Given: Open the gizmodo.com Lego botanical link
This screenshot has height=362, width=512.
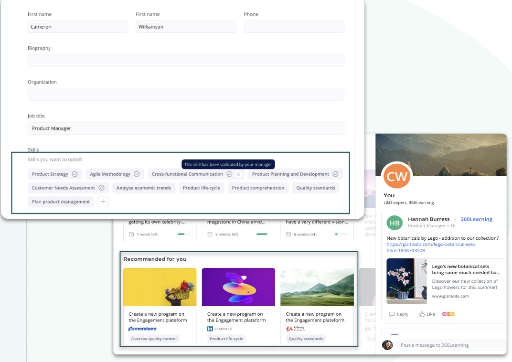Looking at the screenshot, I should (x=431, y=247).
